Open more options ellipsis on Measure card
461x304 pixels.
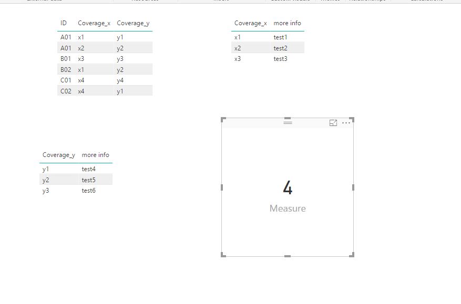pos(346,123)
